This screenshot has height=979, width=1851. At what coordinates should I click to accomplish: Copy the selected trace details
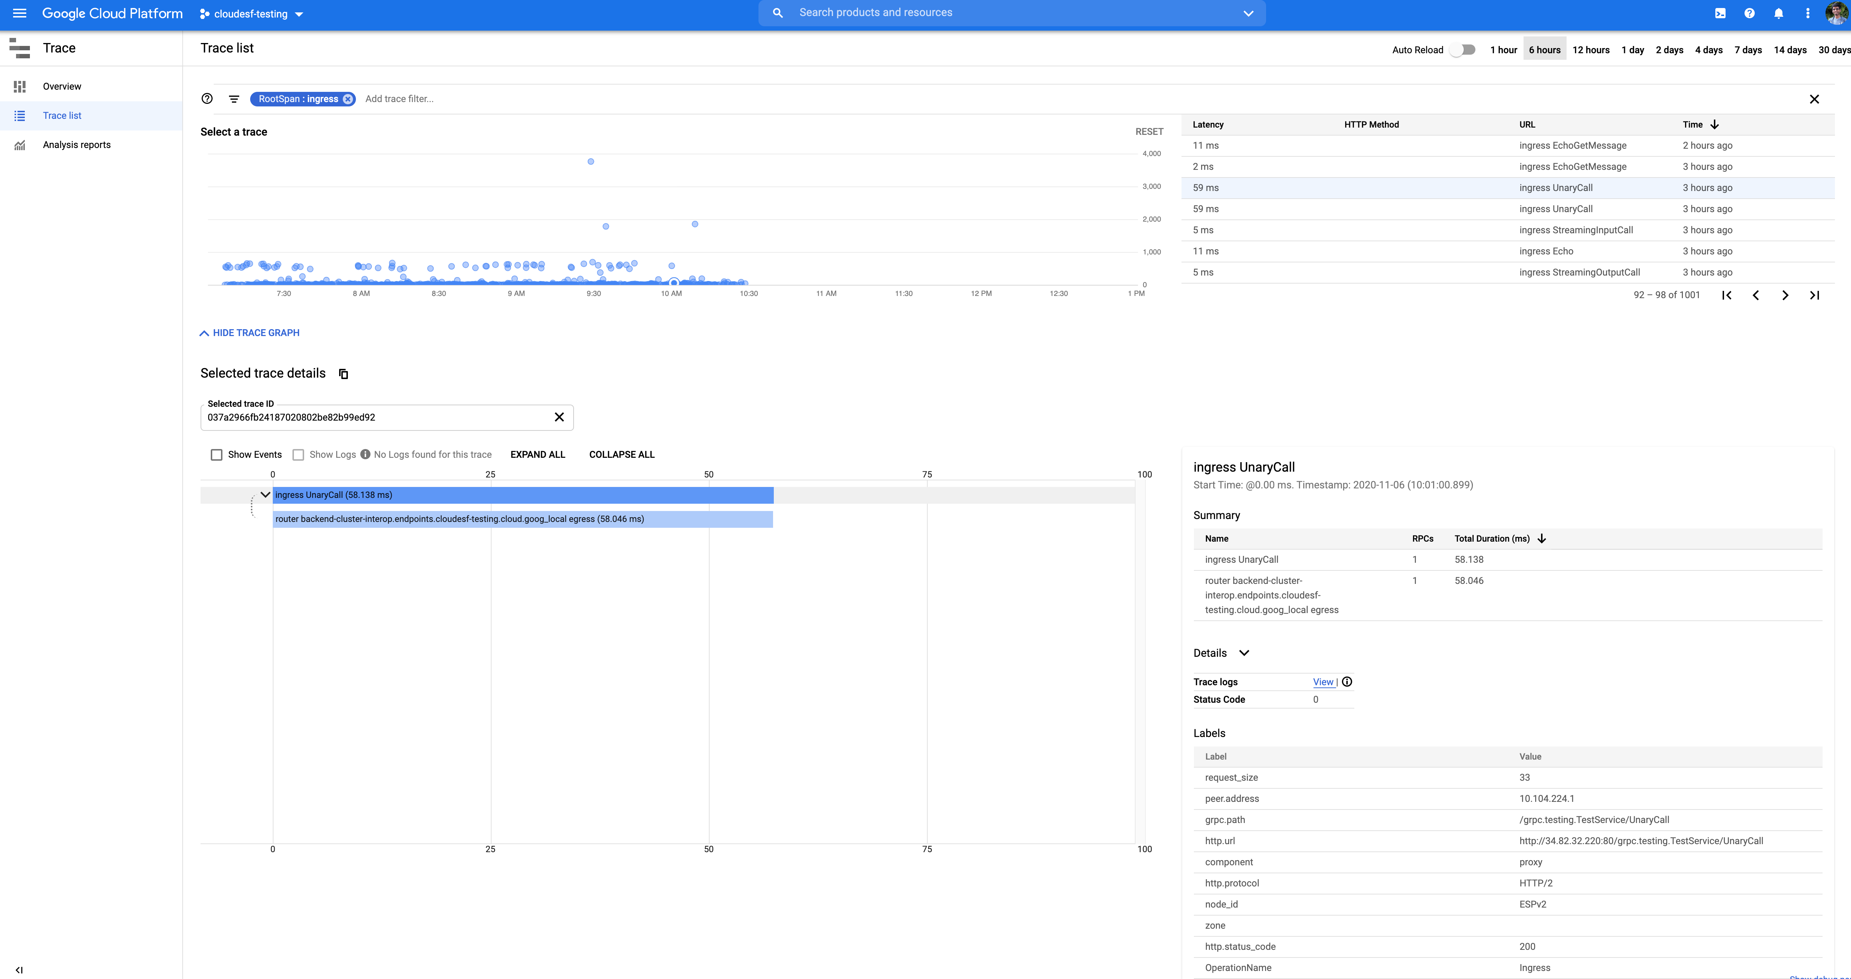point(343,374)
